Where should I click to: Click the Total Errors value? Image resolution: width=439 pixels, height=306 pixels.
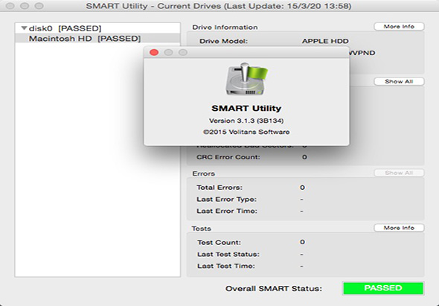pyautogui.click(x=302, y=188)
